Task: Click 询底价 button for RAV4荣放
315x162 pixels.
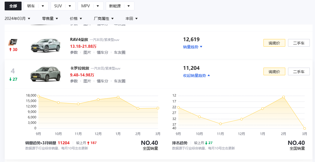Action: coord(274,43)
